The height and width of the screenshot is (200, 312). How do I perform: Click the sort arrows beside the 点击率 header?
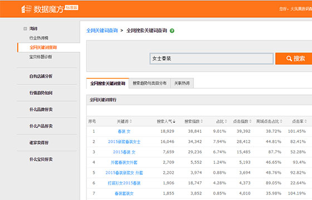306,122
